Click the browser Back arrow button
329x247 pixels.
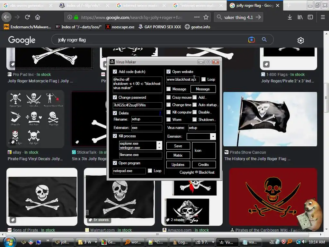pos(6,17)
